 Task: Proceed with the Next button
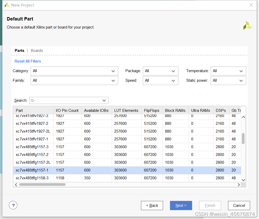(x=181, y=206)
